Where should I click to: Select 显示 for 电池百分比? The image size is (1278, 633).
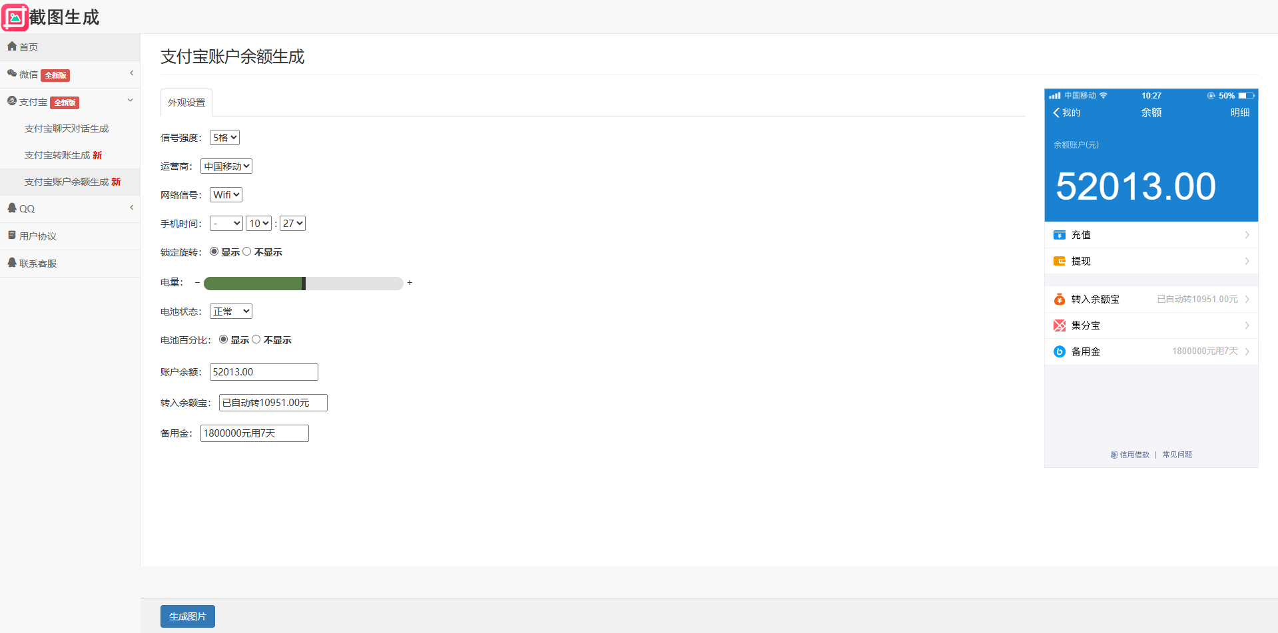click(x=224, y=339)
